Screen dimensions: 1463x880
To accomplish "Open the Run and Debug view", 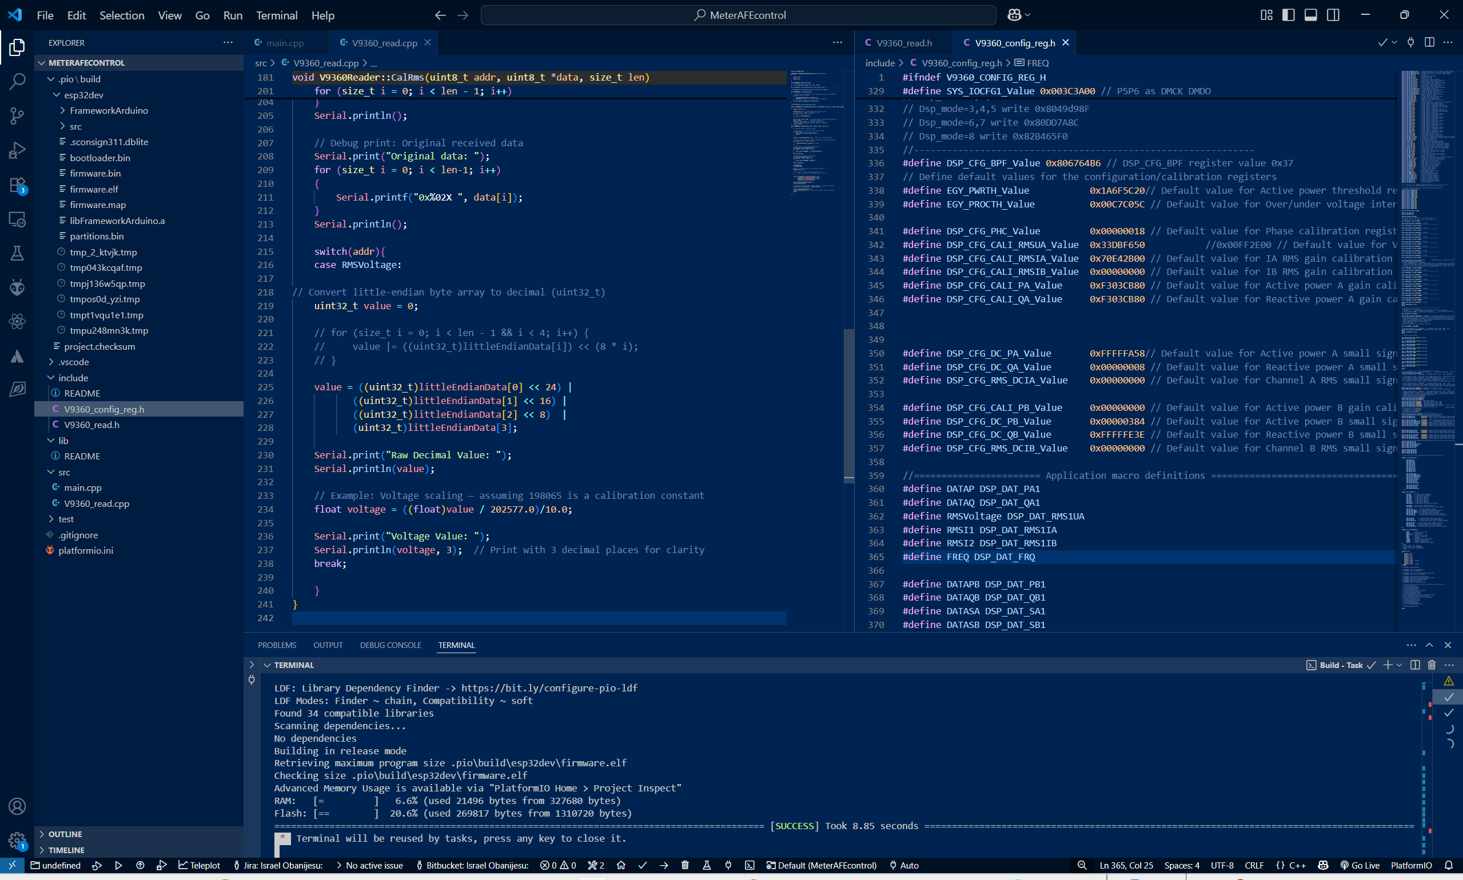I will (x=17, y=150).
